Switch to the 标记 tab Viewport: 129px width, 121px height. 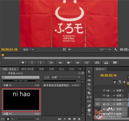click(61, 69)
